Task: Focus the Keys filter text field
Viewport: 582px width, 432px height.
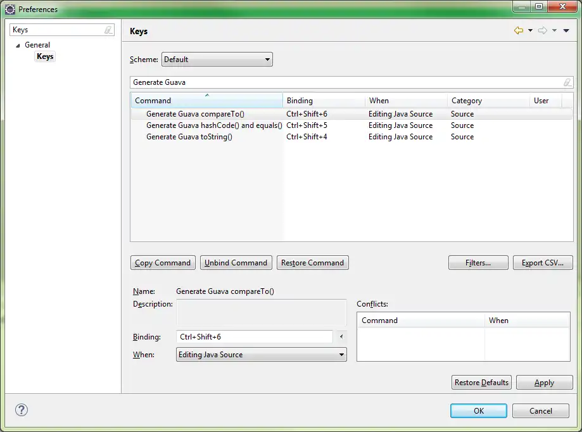Action: click(62, 30)
